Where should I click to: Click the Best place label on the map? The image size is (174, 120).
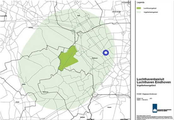[78, 16]
